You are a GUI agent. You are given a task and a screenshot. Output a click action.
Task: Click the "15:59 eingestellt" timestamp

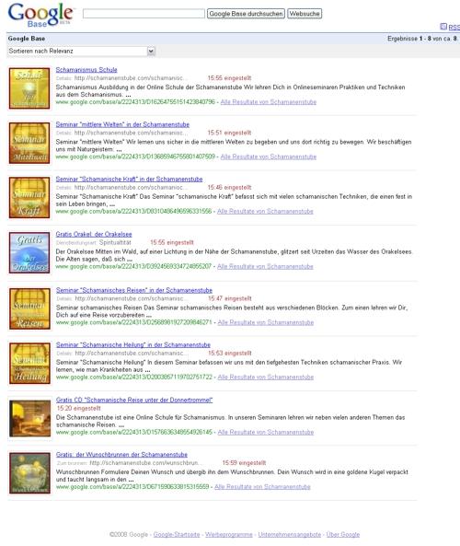(244, 463)
